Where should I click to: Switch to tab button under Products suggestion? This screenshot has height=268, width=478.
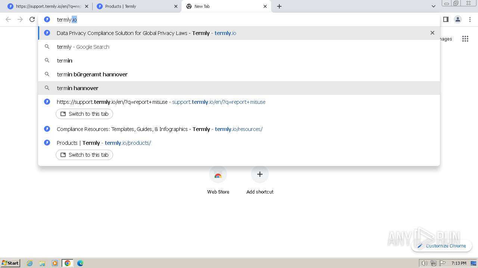84,155
